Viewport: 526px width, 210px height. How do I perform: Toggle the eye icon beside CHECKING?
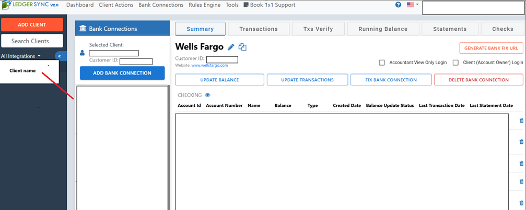[x=208, y=95]
